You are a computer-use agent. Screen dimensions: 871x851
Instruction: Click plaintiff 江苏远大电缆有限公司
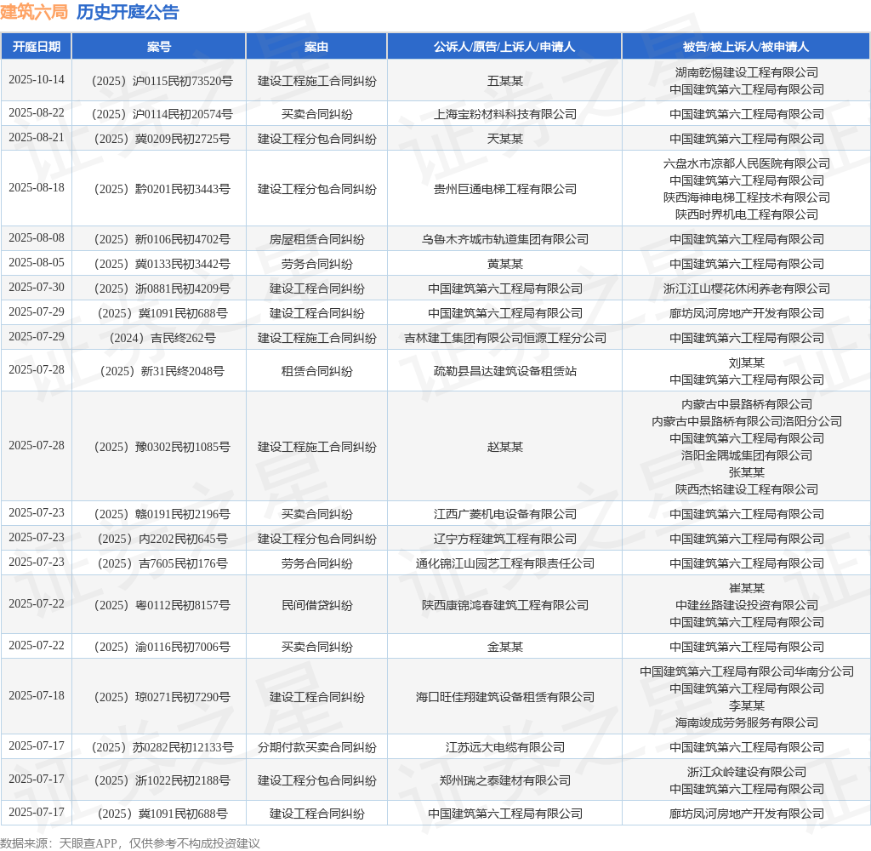[505, 748]
